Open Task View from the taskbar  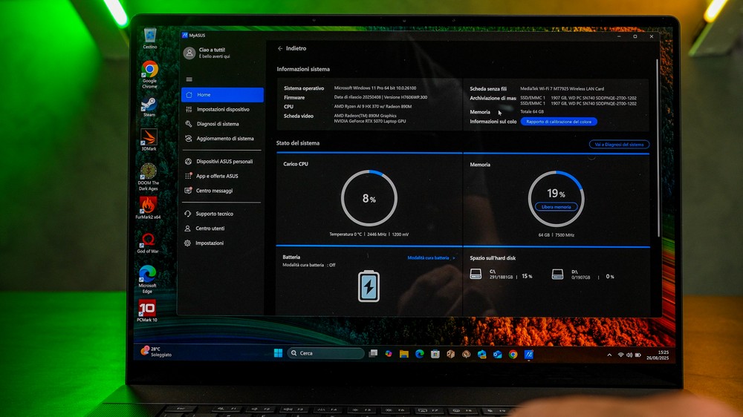(374, 354)
